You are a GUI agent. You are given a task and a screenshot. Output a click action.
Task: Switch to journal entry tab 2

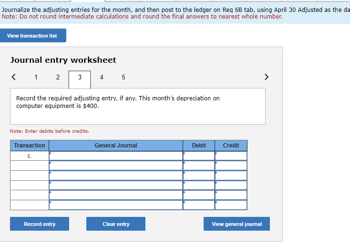(58, 77)
